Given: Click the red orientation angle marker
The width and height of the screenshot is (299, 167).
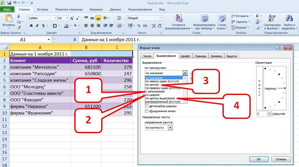Looking at the screenshot, I should click(285, 88).
